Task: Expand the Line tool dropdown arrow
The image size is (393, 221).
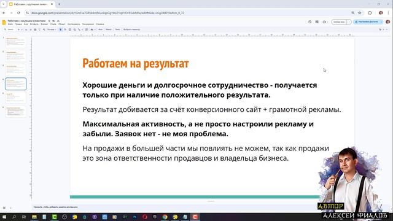Action: click(x=82, y=29)
